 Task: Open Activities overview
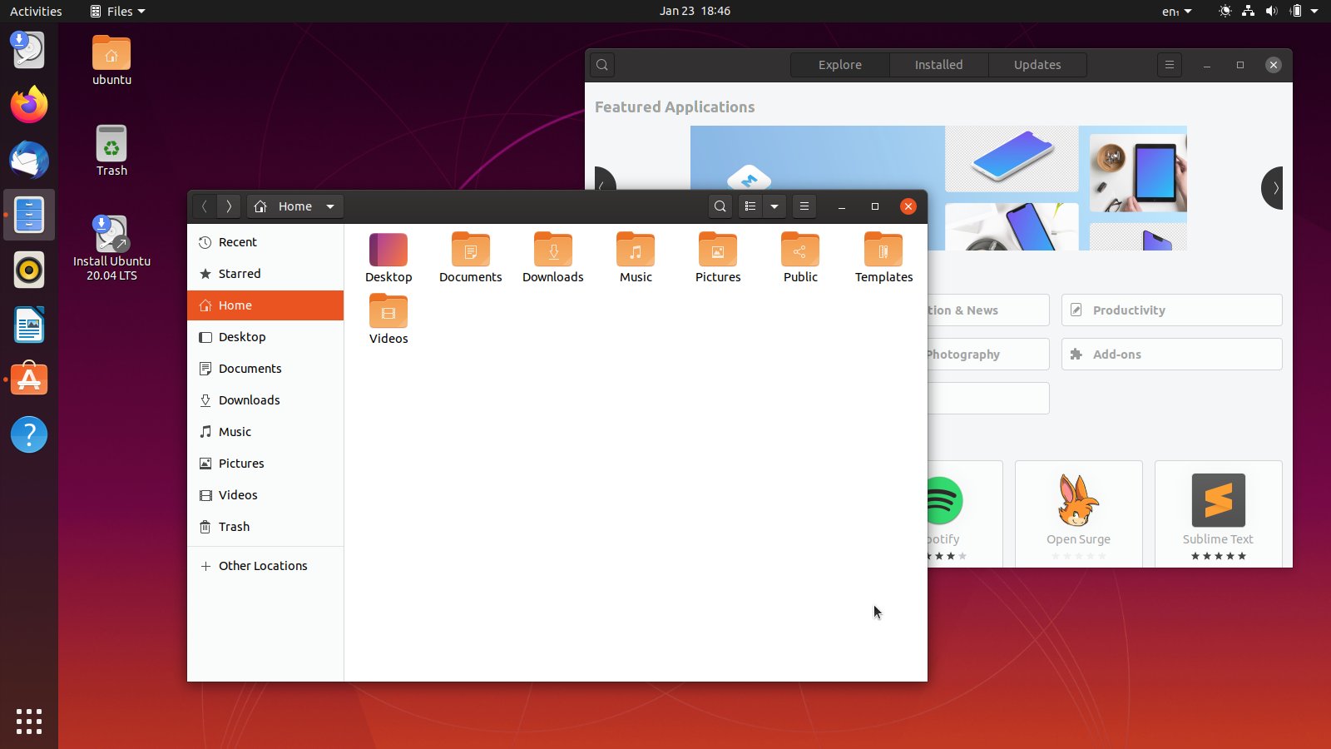[36, 11]
